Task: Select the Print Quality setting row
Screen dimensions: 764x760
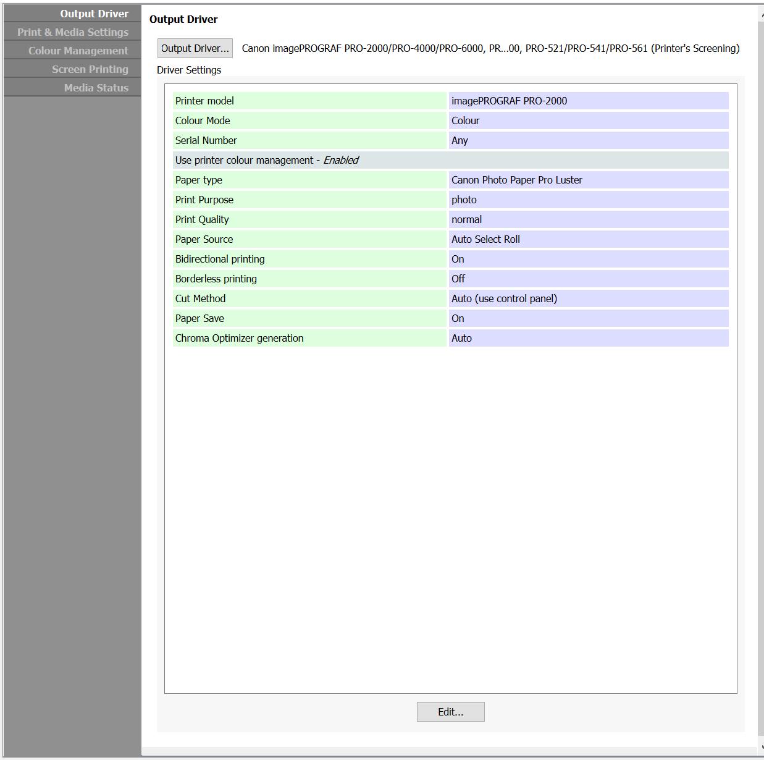Action: (309, 219)
